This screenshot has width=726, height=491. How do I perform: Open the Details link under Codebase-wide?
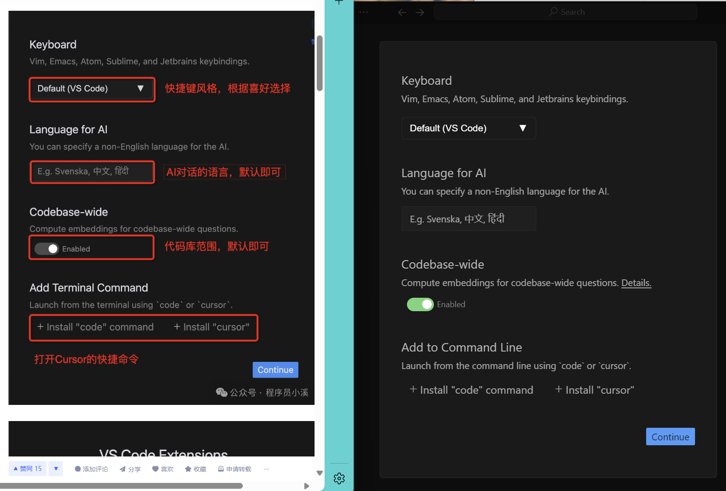[636, 283]
